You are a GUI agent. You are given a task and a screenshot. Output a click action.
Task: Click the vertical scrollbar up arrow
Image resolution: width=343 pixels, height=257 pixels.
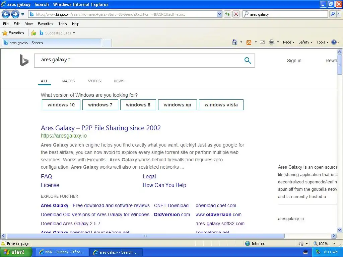(x=339, y=52)
